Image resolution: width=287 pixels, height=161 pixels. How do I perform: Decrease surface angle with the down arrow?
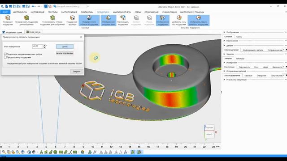pyautogui.click(x=44, y=47)
